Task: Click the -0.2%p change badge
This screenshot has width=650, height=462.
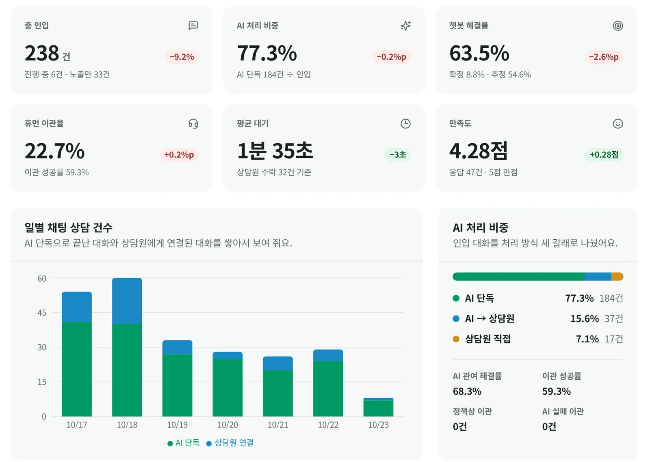Action: click(391, 57)
